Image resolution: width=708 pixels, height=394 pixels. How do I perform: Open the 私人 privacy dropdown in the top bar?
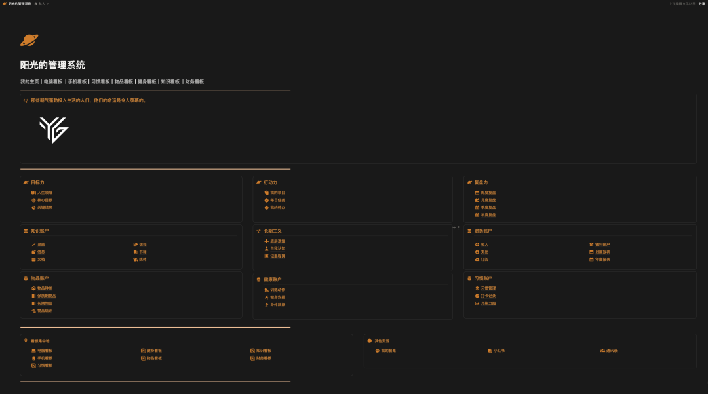(41, 4)
